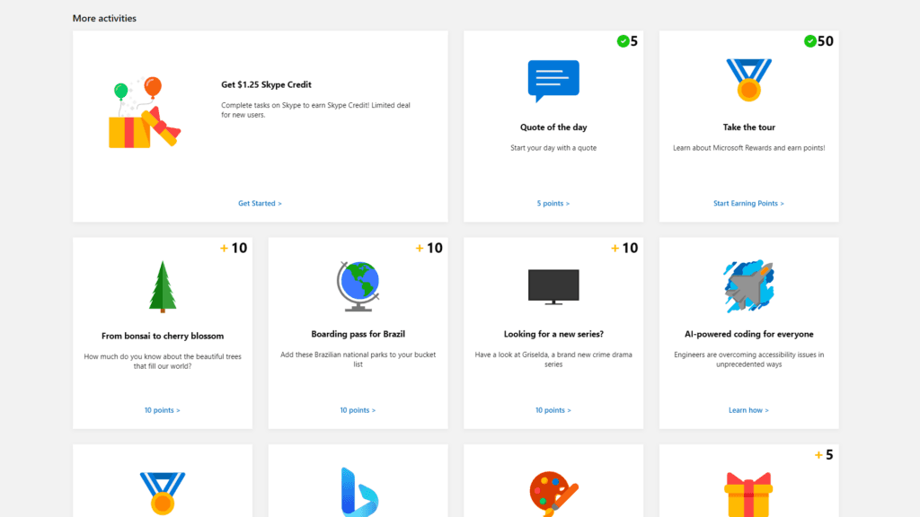
Task: Click the globe icon on Boarding pass for Brazil
Action: 357,285
